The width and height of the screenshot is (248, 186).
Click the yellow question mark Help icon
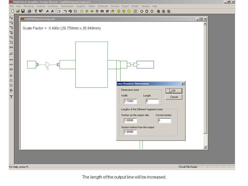coord(36,11)
